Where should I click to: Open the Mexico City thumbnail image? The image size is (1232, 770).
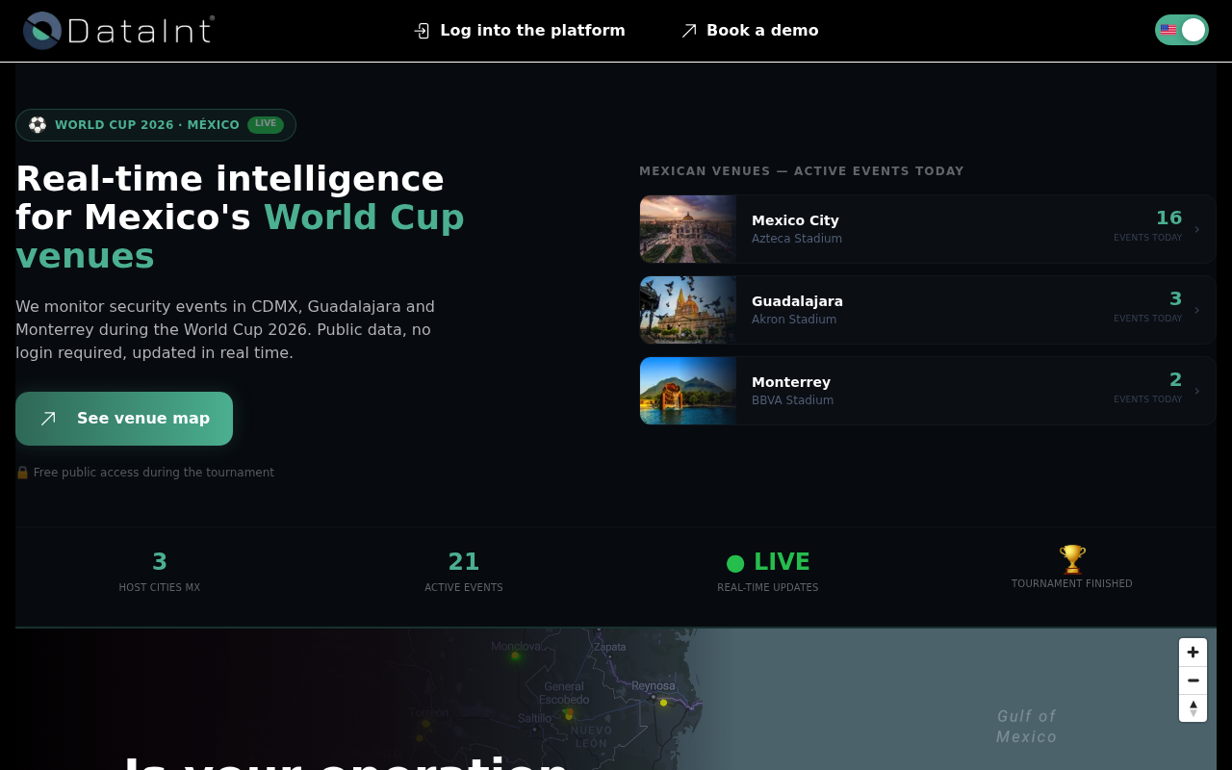[688, 229]
